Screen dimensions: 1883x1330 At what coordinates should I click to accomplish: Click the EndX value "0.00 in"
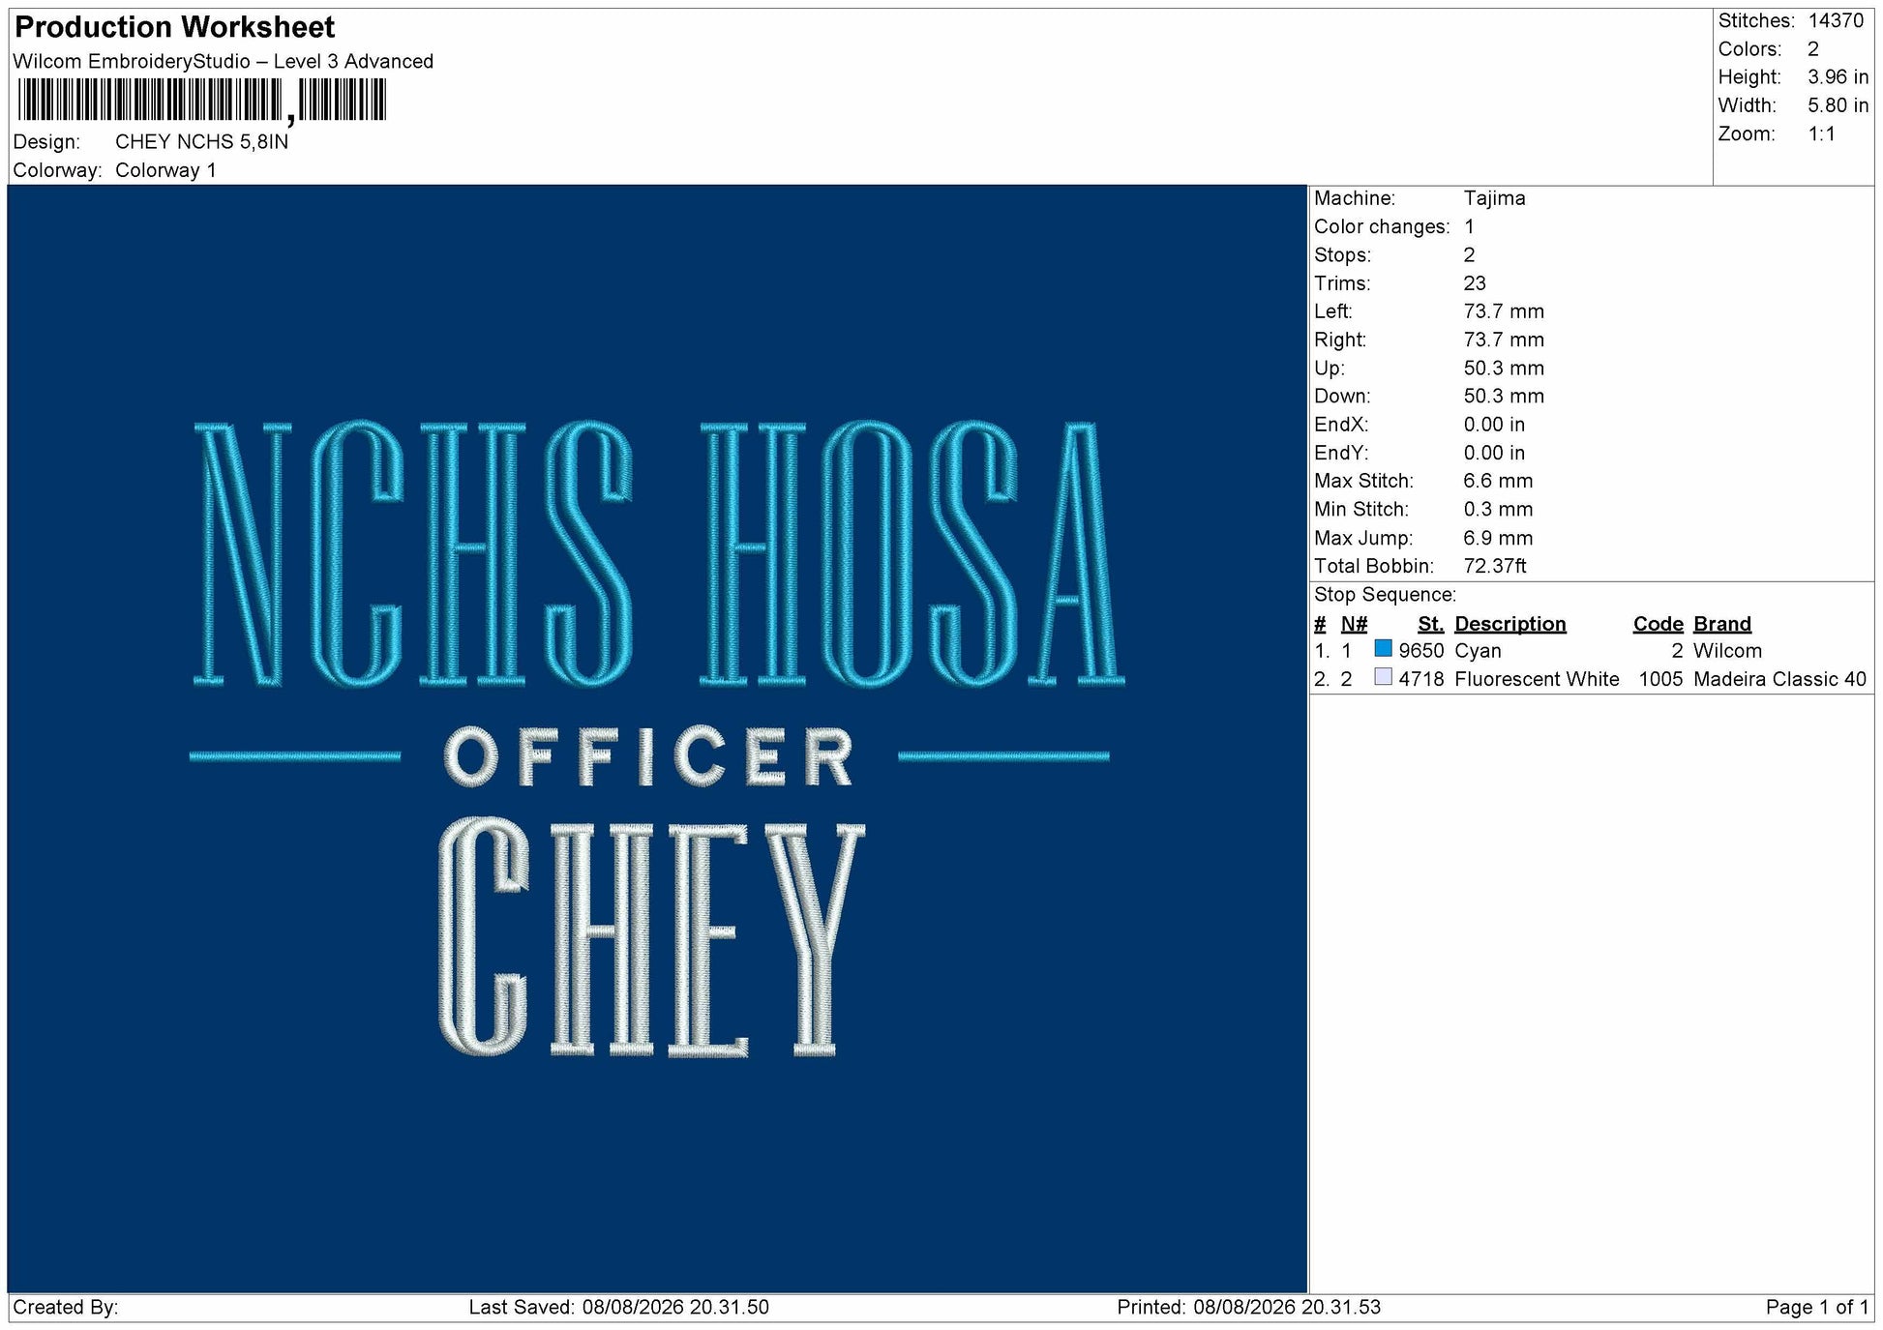[1494, 424]
